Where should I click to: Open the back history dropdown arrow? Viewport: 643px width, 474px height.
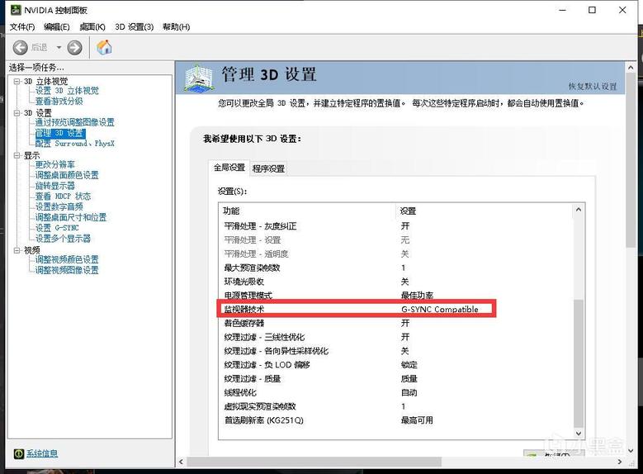tap(59, 48)
